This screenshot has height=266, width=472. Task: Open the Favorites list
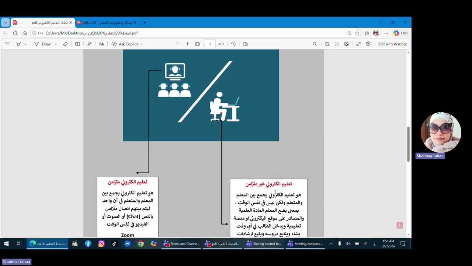pyautogui.click(x=367, y=33)
